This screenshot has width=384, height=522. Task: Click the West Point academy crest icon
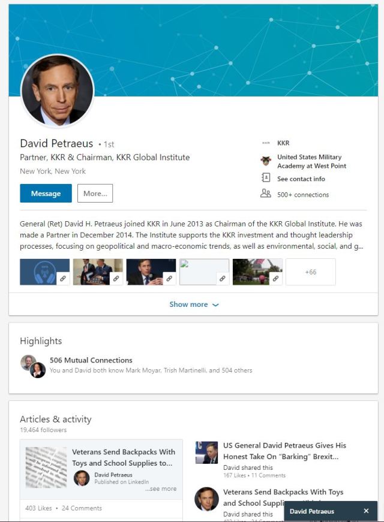266,161
